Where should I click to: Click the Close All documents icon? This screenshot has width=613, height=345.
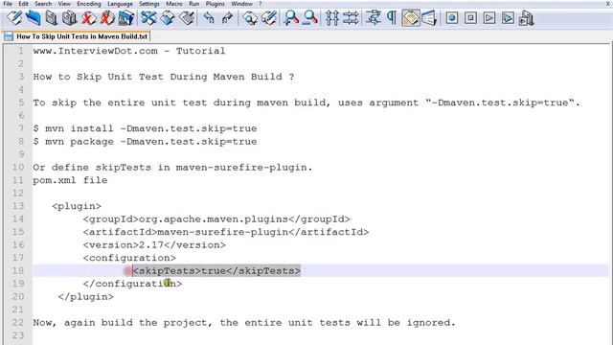click(107, 18)
